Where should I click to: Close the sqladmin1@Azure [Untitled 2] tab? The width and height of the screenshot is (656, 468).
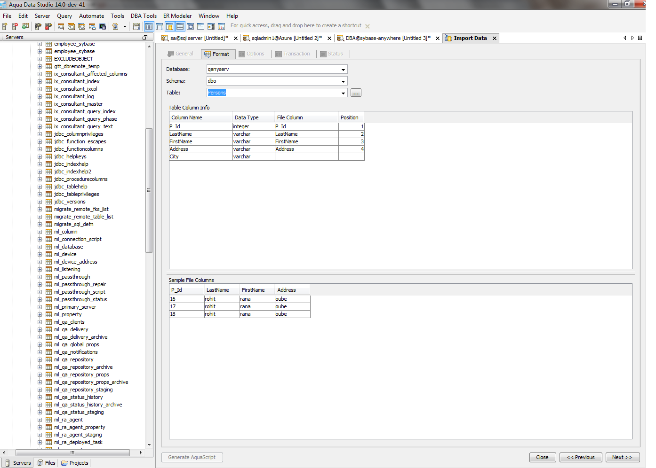tap(329, 39)
